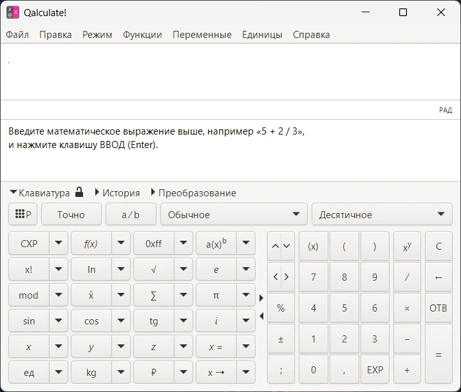Toggle the keyboard lock icon
This screenshot has width=461, height=392.
click(x=79, y=192)
